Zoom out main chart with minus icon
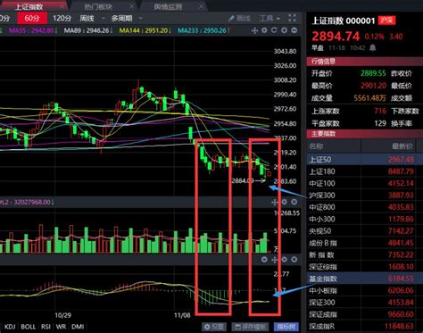Image resolution: width=423 pixels, height=333 pixels. (x=294, y=30)
